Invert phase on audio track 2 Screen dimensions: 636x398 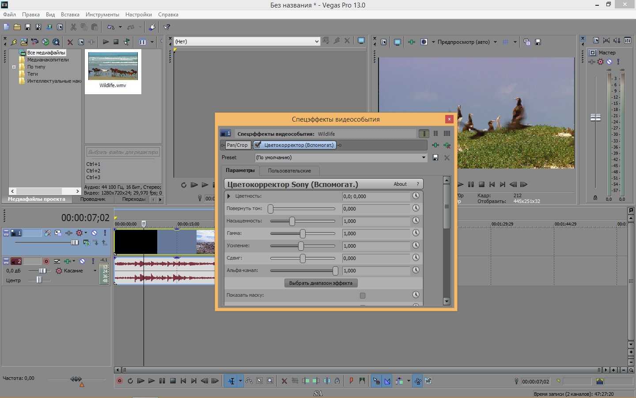[57, 261]
